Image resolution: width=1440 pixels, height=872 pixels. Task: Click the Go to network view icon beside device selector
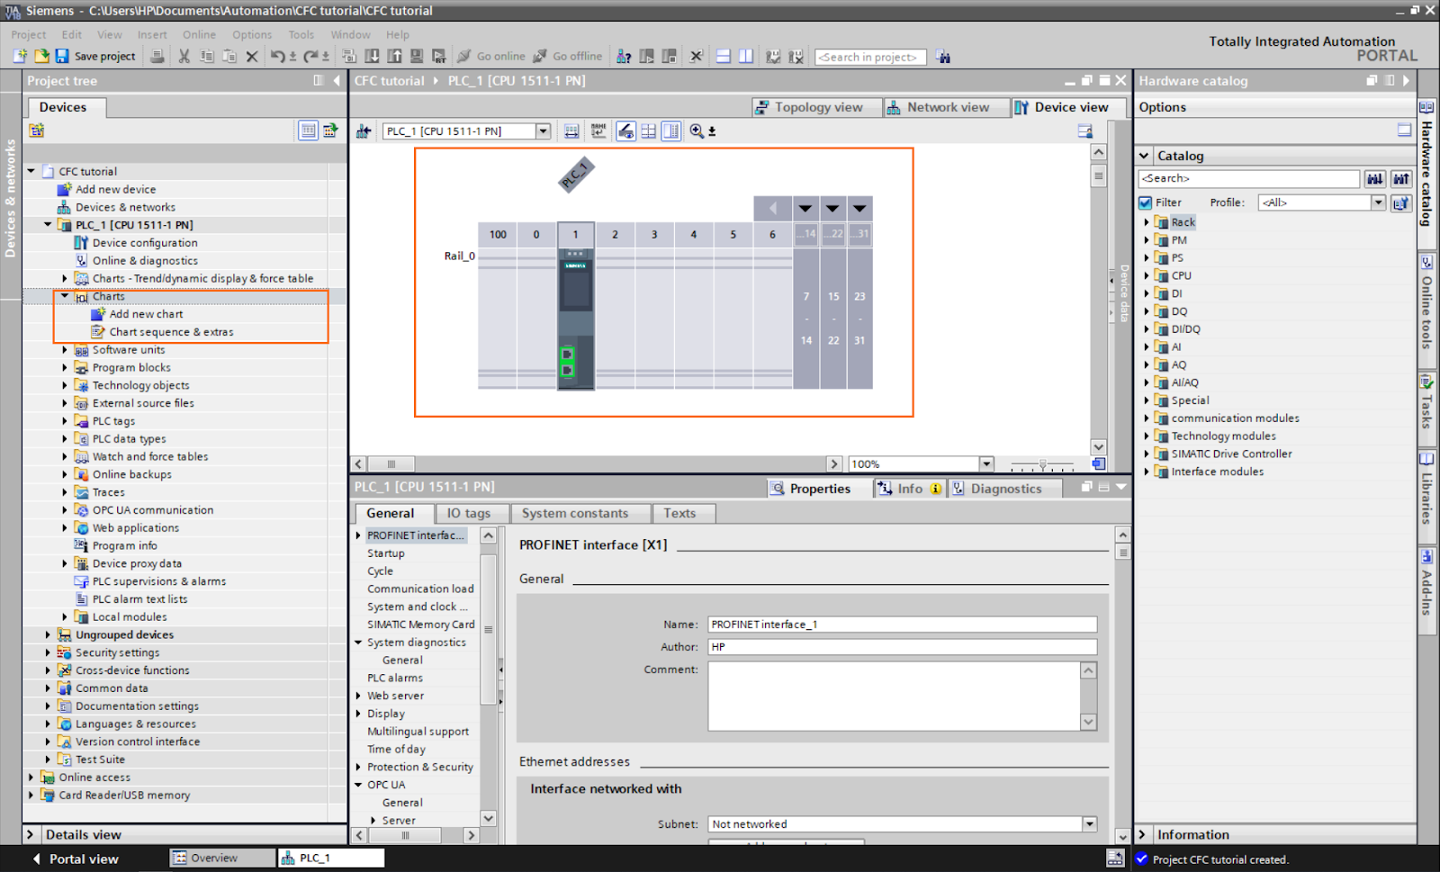(364, 131)
